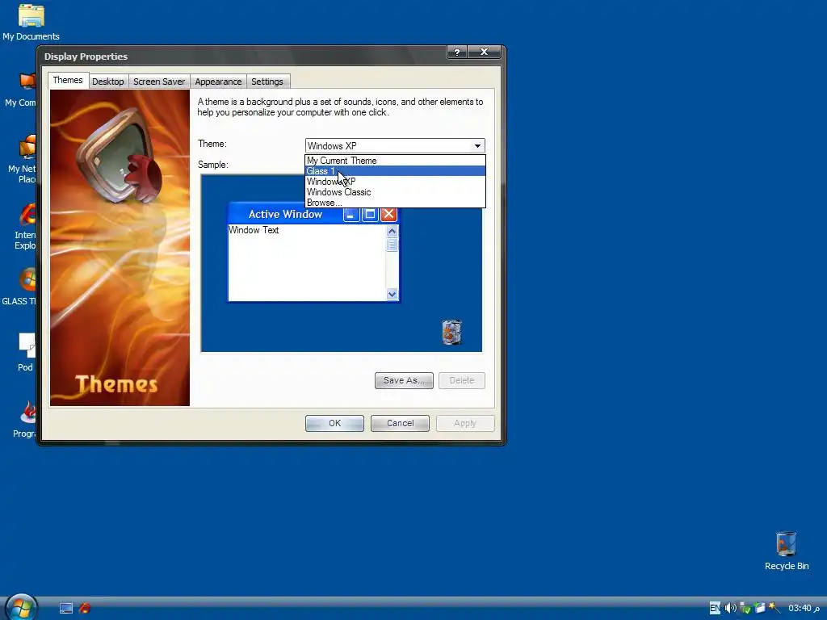Click the magic wand tray icon
Image resolution: width=827 pixels, height=620 pixels.
[775, 608]
